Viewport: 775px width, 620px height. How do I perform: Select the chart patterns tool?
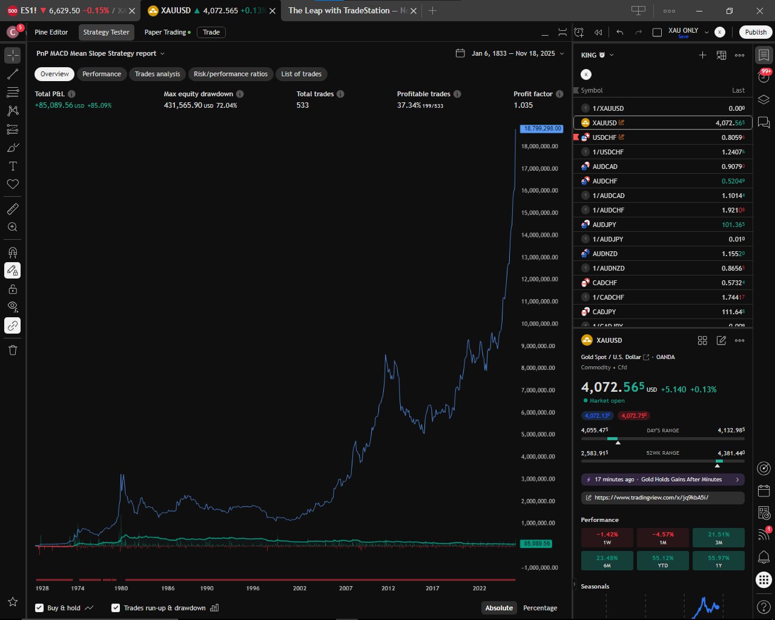pyautogui.click(x=13, y=111)
